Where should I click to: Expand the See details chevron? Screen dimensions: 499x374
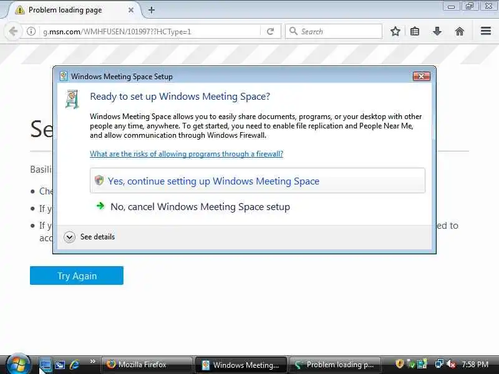(x=69, y=237)
